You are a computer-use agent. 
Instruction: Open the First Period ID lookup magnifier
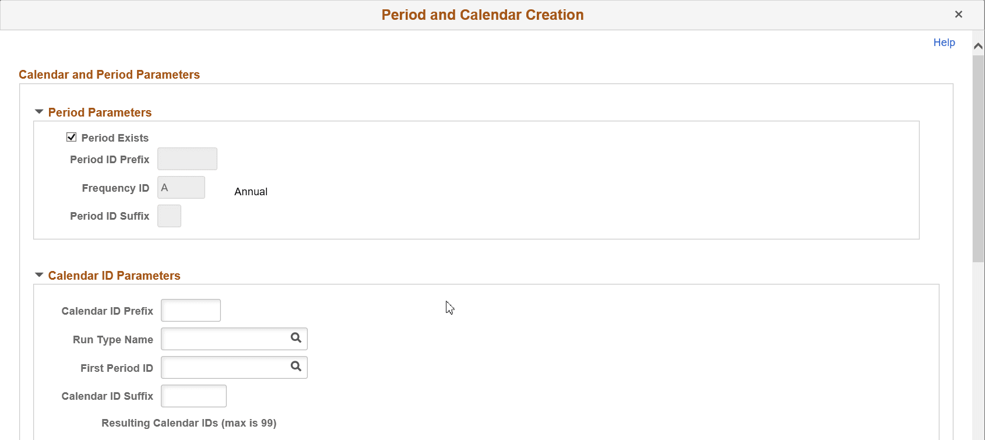pyautogui.click(x=295, y=367)
